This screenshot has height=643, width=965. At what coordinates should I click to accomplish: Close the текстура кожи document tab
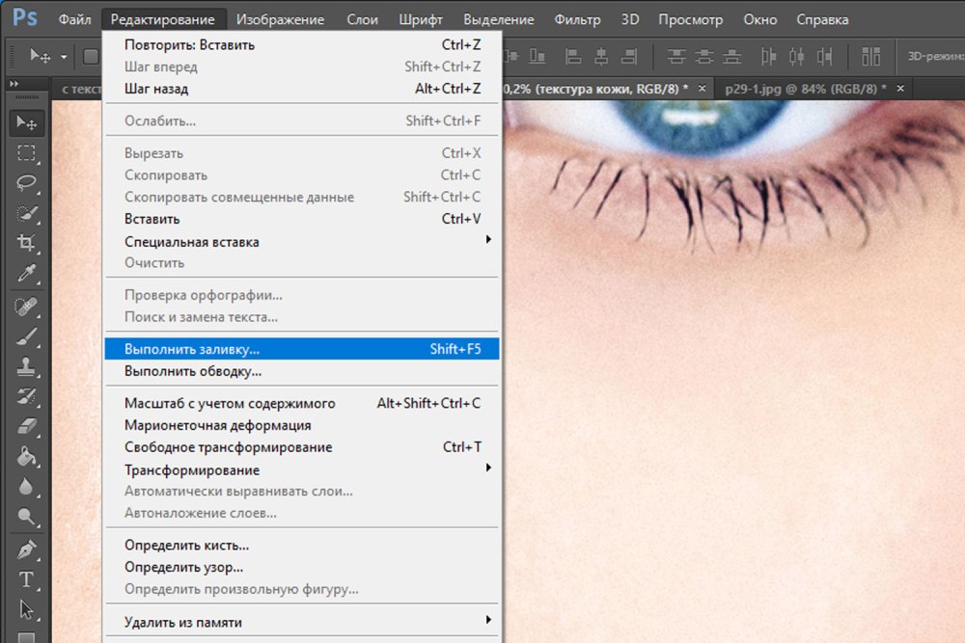702,89
